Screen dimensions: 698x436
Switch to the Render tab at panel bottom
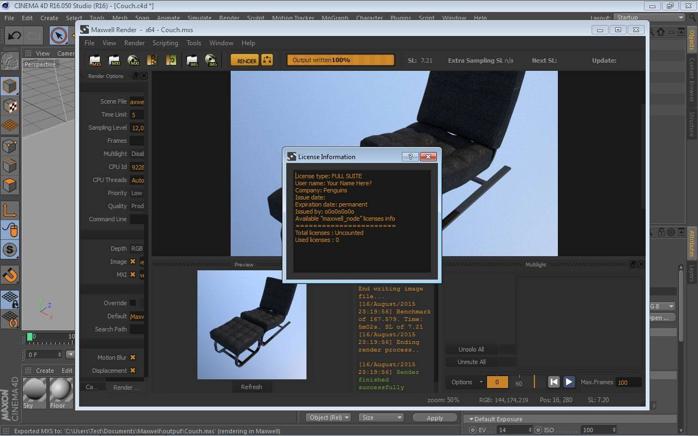(127, 387)
